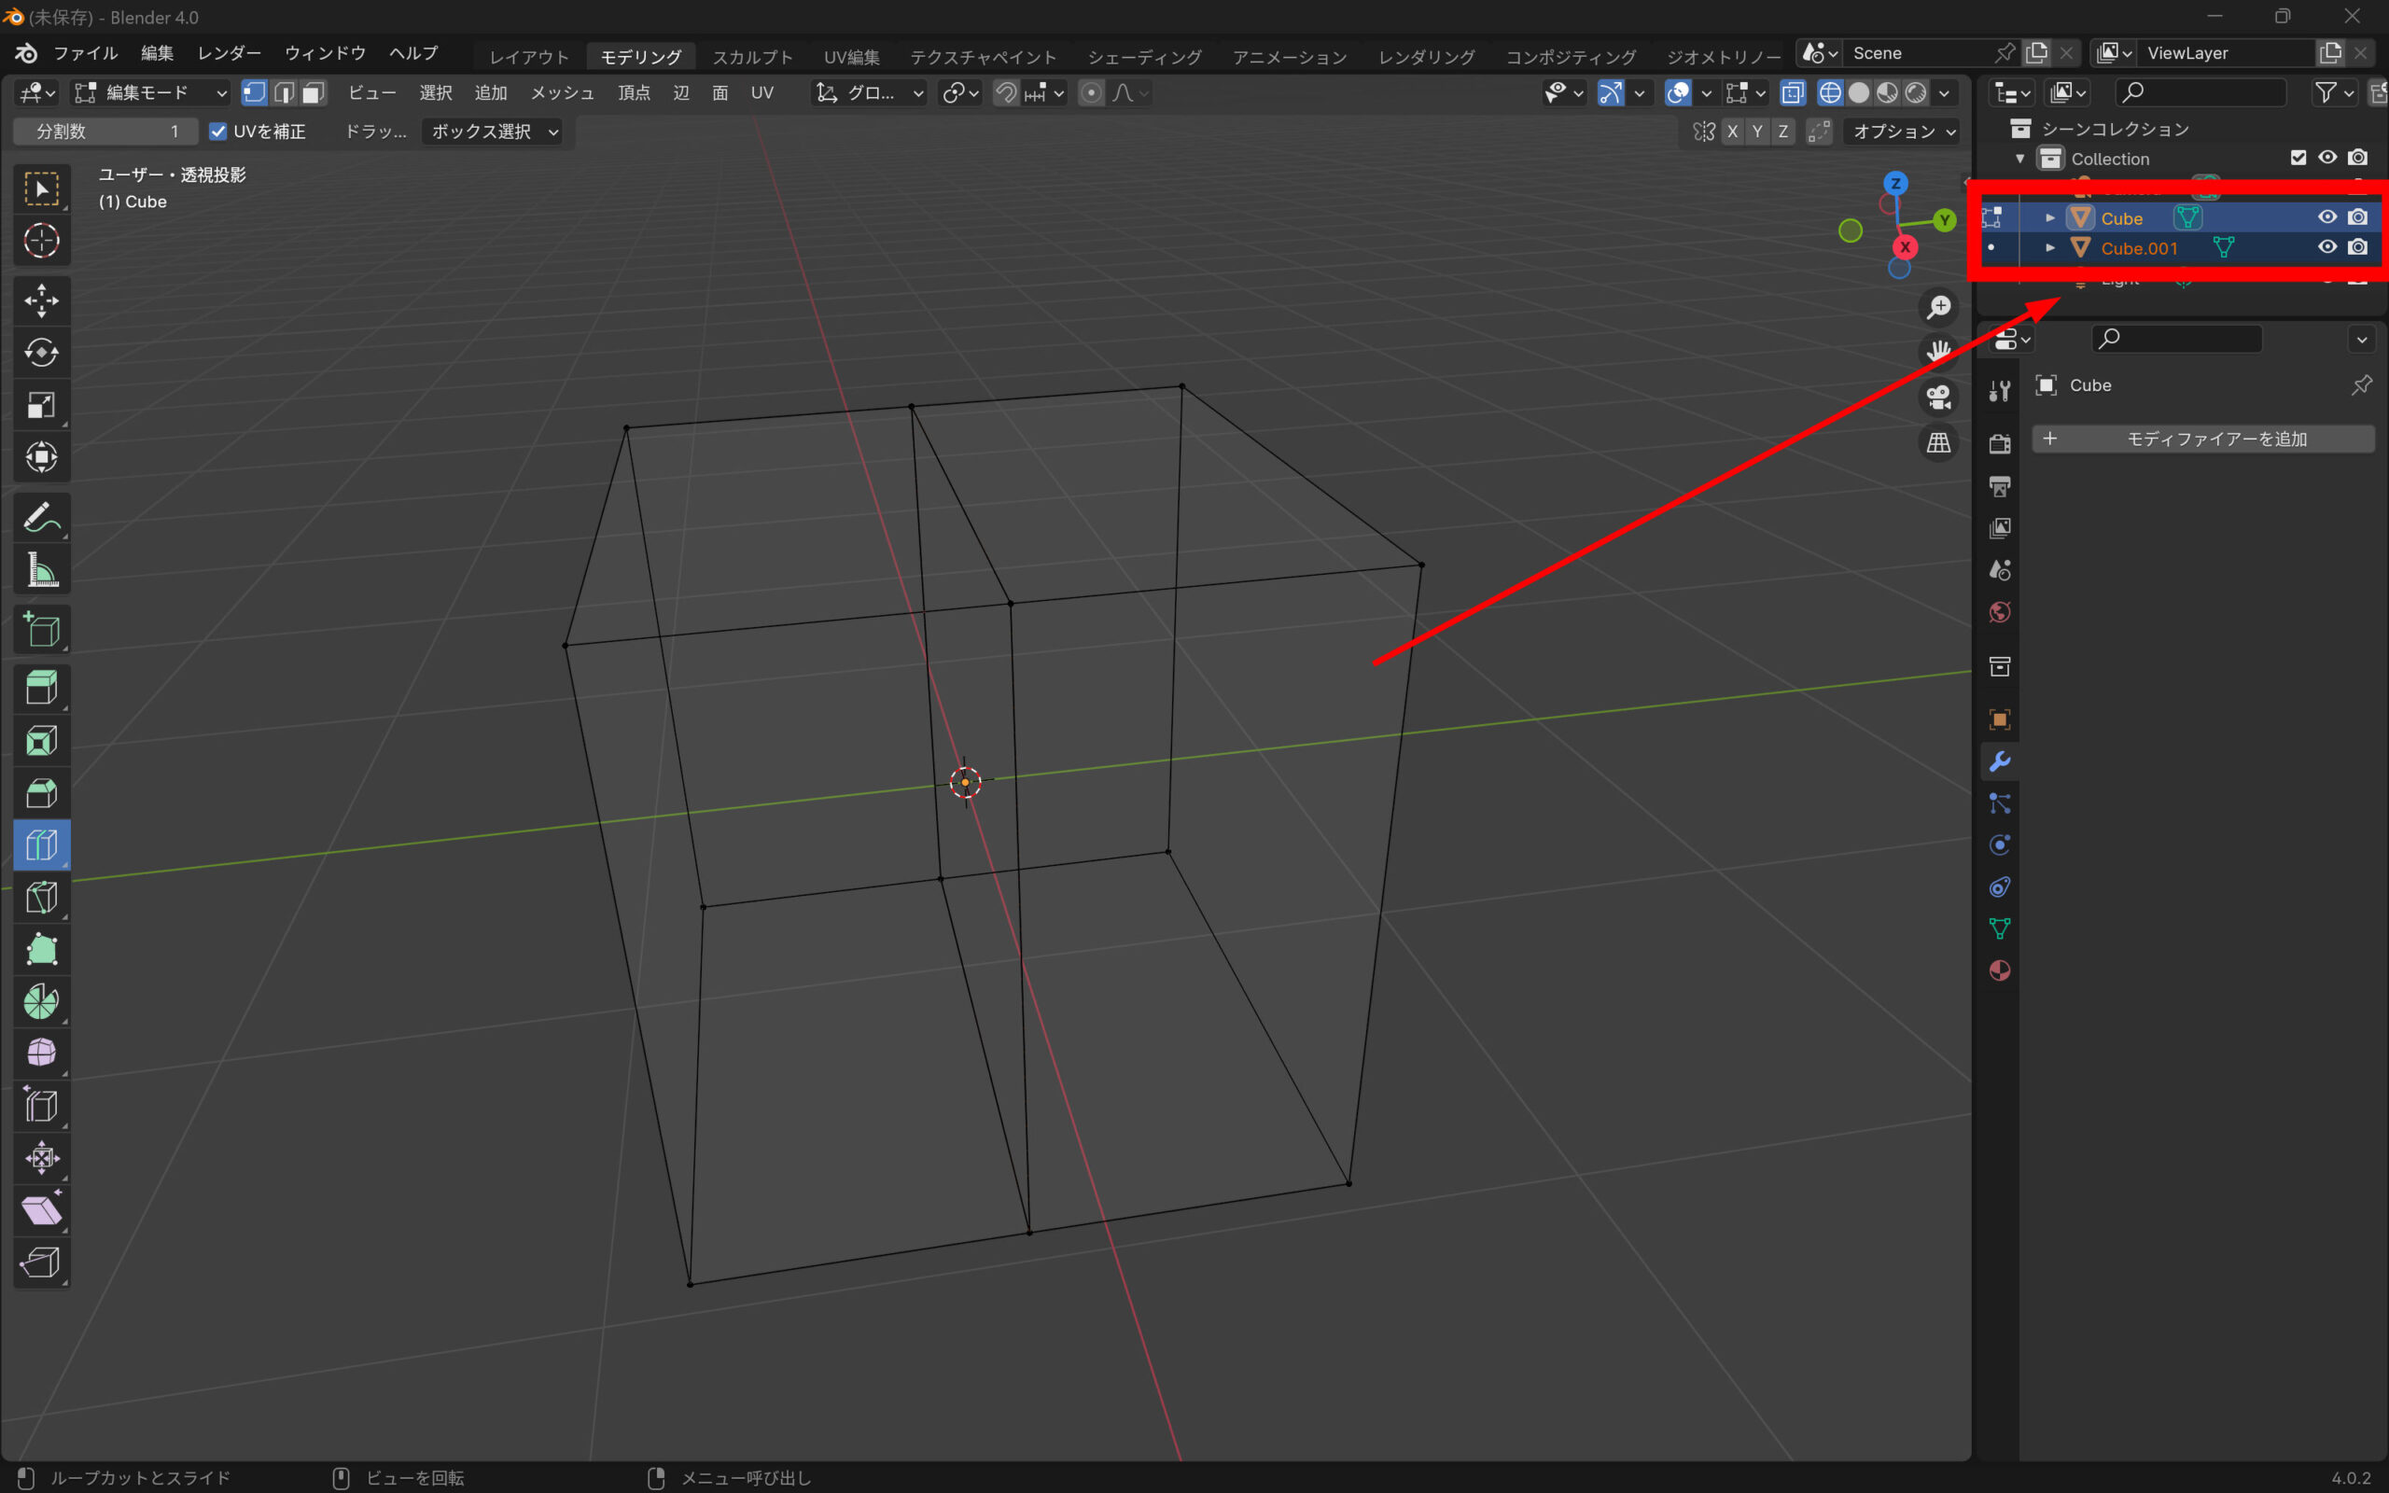2389x1493 pixels.
Task: Select the Knife tool in the toolbar
Action: click(x=40, y=898)
